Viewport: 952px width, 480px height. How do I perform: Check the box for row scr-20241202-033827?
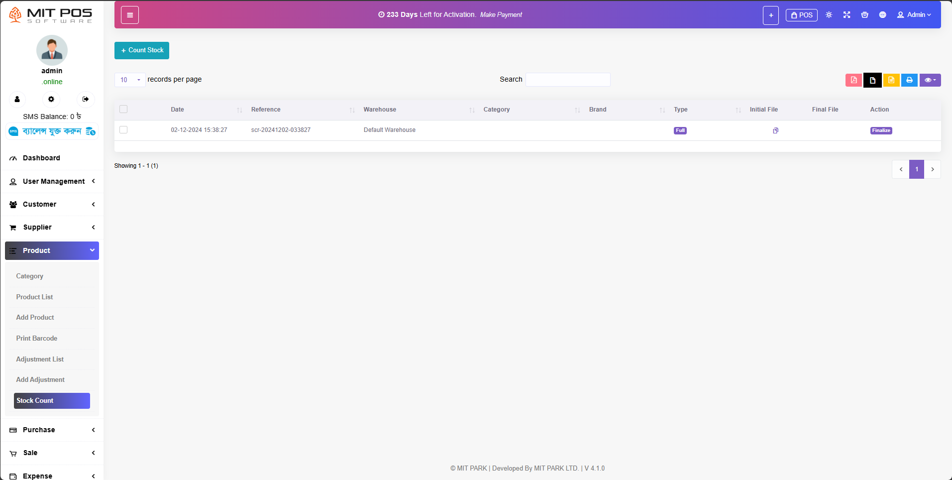coord(123,130)
